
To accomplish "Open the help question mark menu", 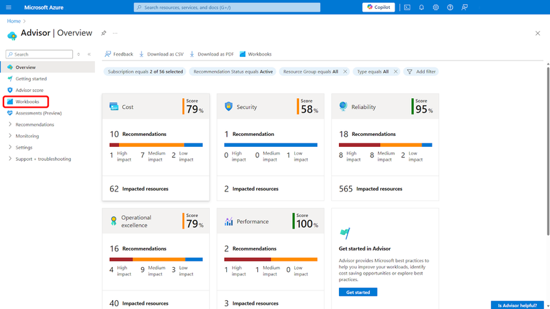I will point(450,8).
